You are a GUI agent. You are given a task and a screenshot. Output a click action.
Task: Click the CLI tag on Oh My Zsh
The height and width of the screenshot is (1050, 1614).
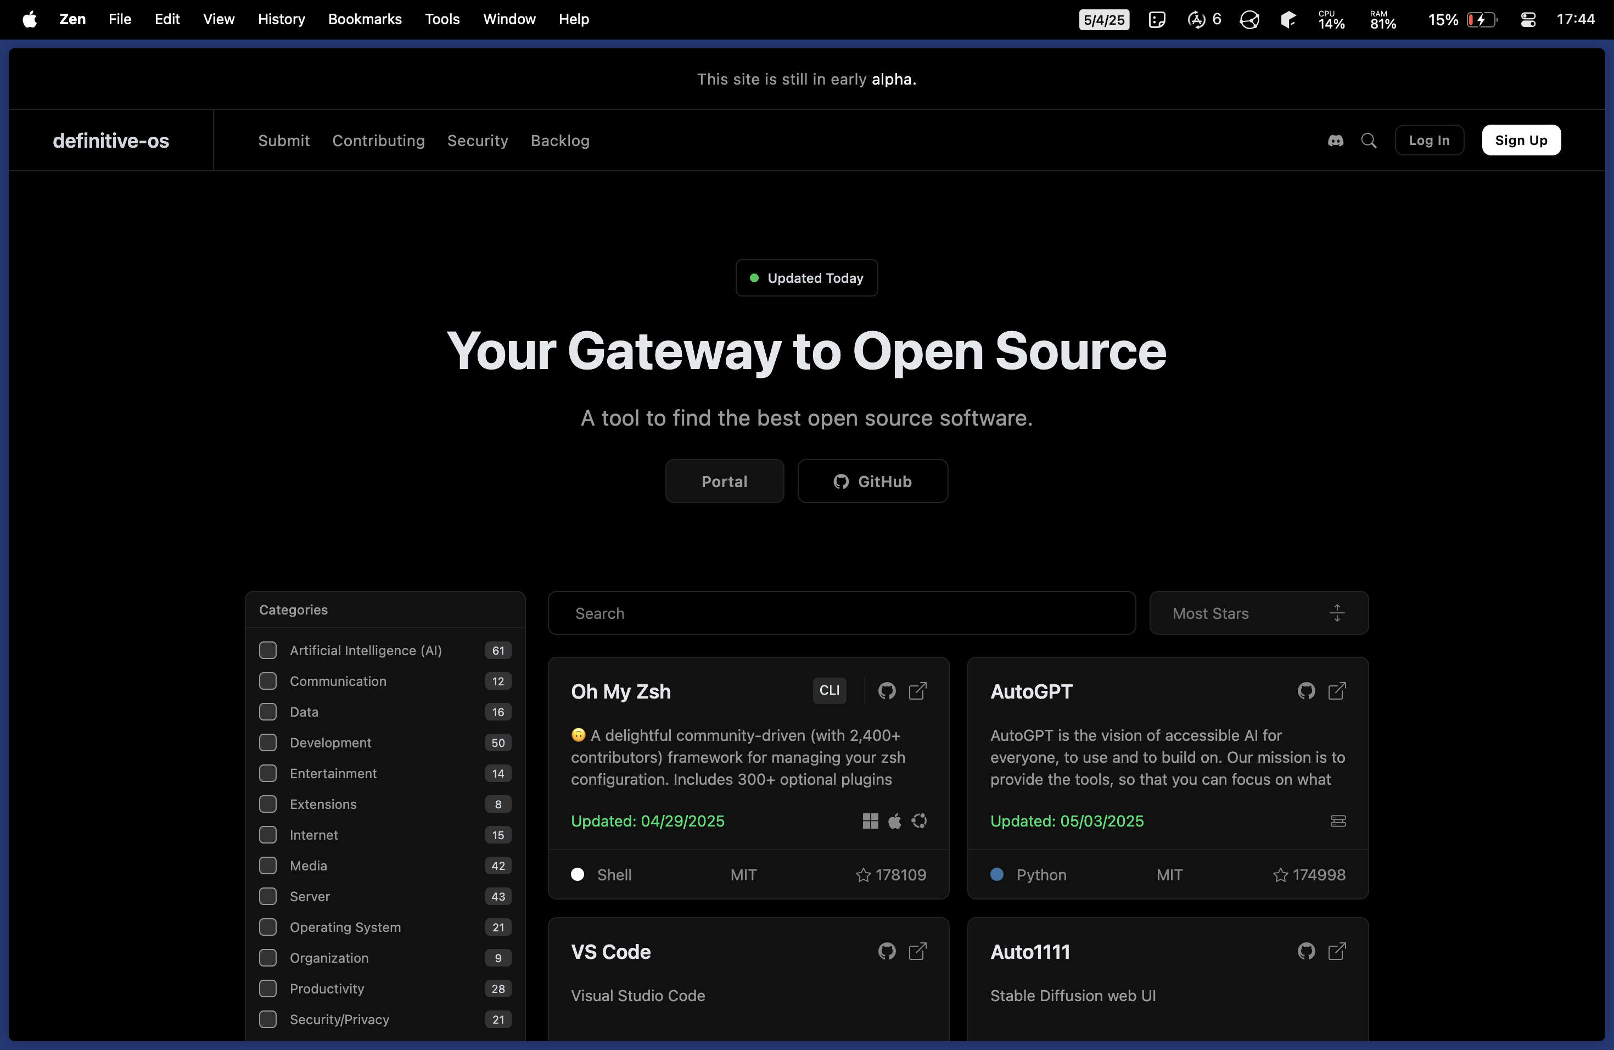(829, 690)
